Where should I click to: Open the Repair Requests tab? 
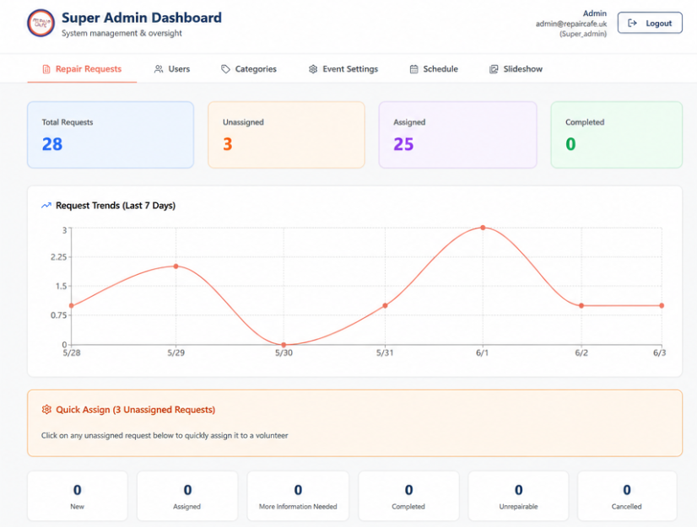[x=82, y=69]
